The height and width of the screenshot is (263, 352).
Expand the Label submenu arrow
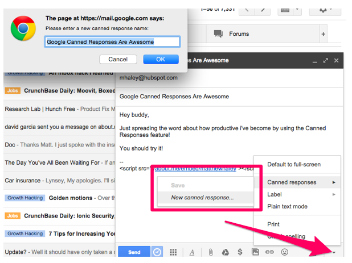(334, 194)
